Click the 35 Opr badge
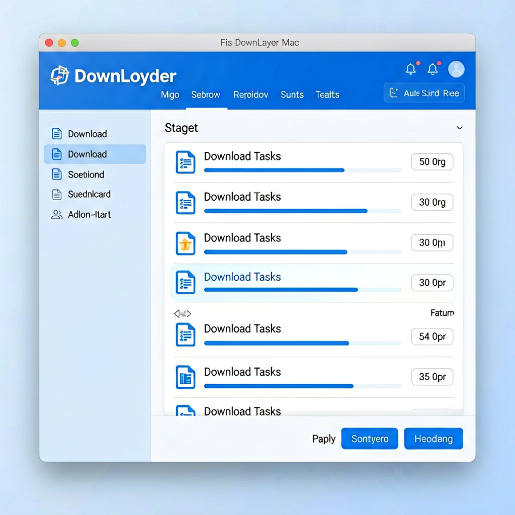The width and height of the screenshot is (515, 515). [432, 377]
